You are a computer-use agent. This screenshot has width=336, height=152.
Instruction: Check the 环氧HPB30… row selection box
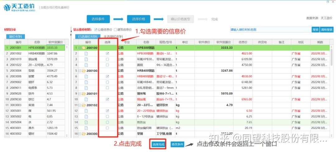pyautogui.click(x=107, y=59)
